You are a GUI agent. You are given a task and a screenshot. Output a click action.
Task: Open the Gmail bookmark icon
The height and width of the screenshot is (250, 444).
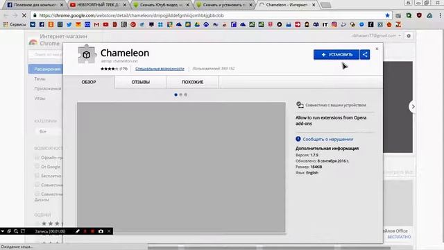(96, 25)
